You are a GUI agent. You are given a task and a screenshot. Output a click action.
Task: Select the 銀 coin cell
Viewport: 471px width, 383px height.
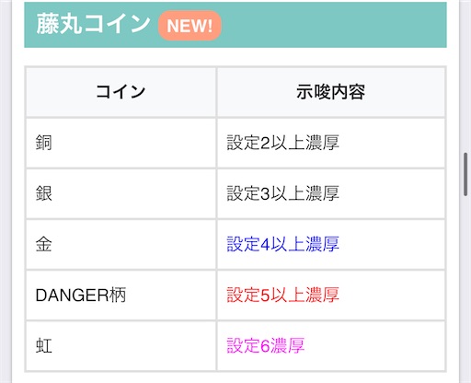point(121,193)
